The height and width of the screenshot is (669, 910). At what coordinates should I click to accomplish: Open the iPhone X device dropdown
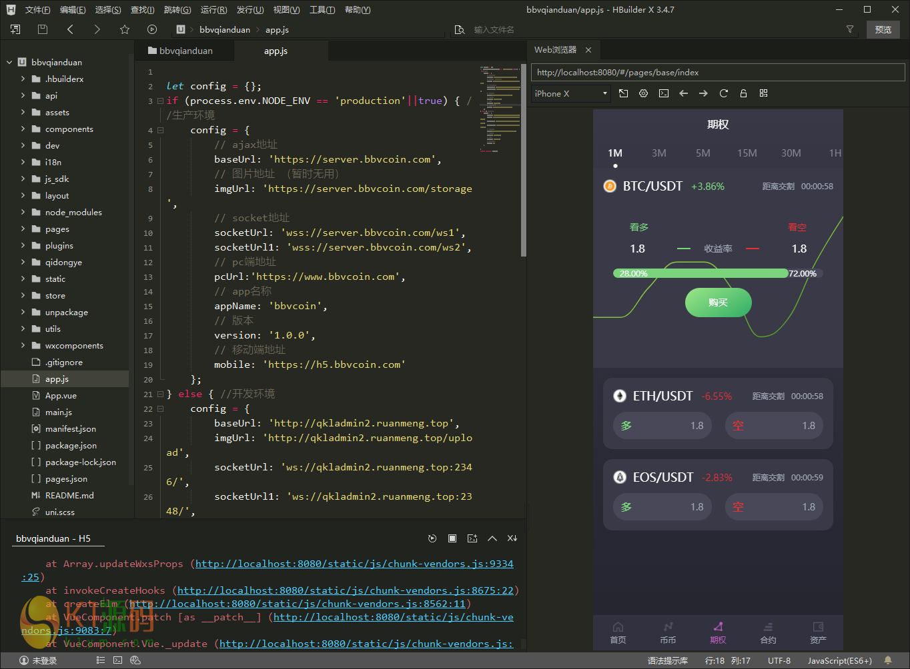click(x=571, y=93)
